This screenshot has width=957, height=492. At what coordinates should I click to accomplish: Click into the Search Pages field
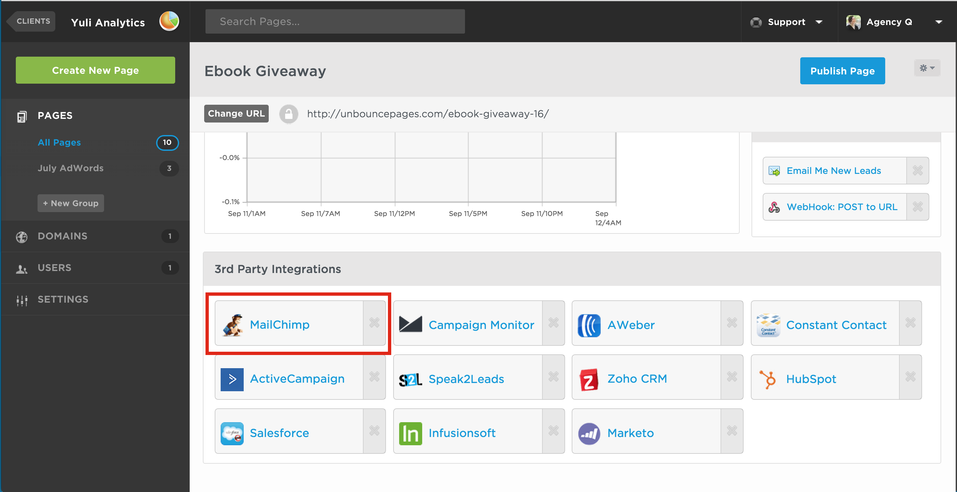[335, 21]
